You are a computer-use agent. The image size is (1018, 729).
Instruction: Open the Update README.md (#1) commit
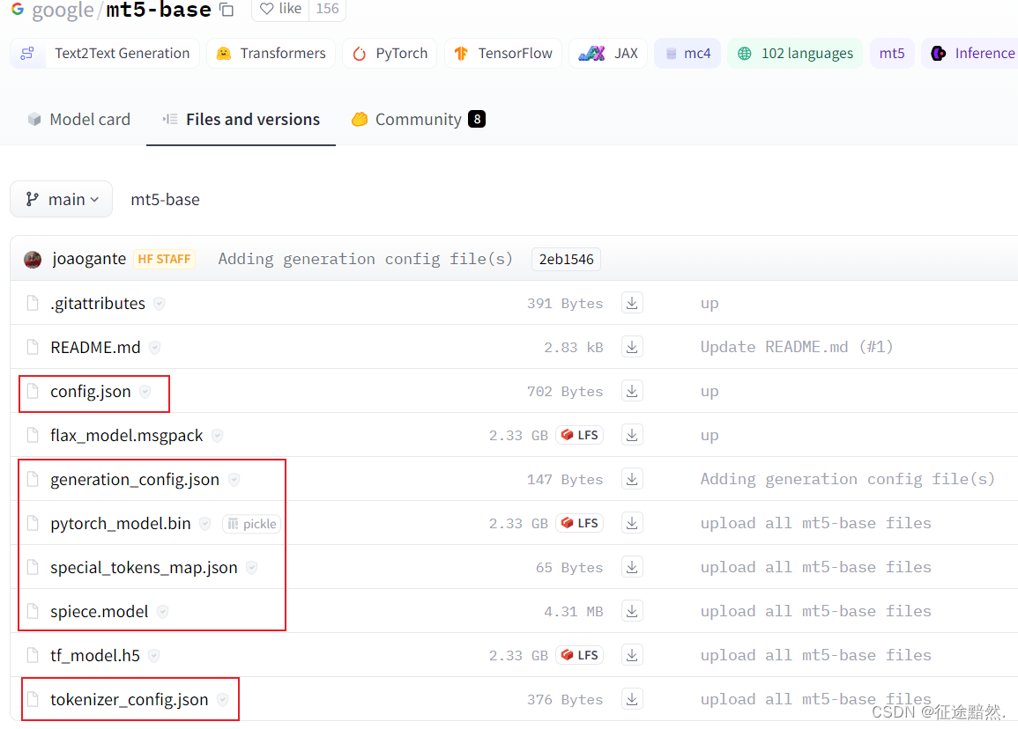pyautogui.click(x=797, y=347)
